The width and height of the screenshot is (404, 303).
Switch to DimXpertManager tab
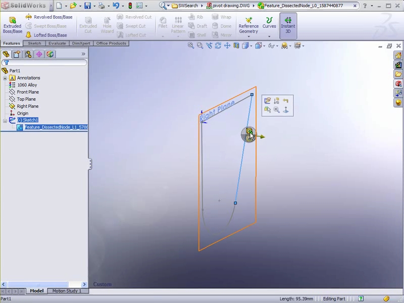39,54
